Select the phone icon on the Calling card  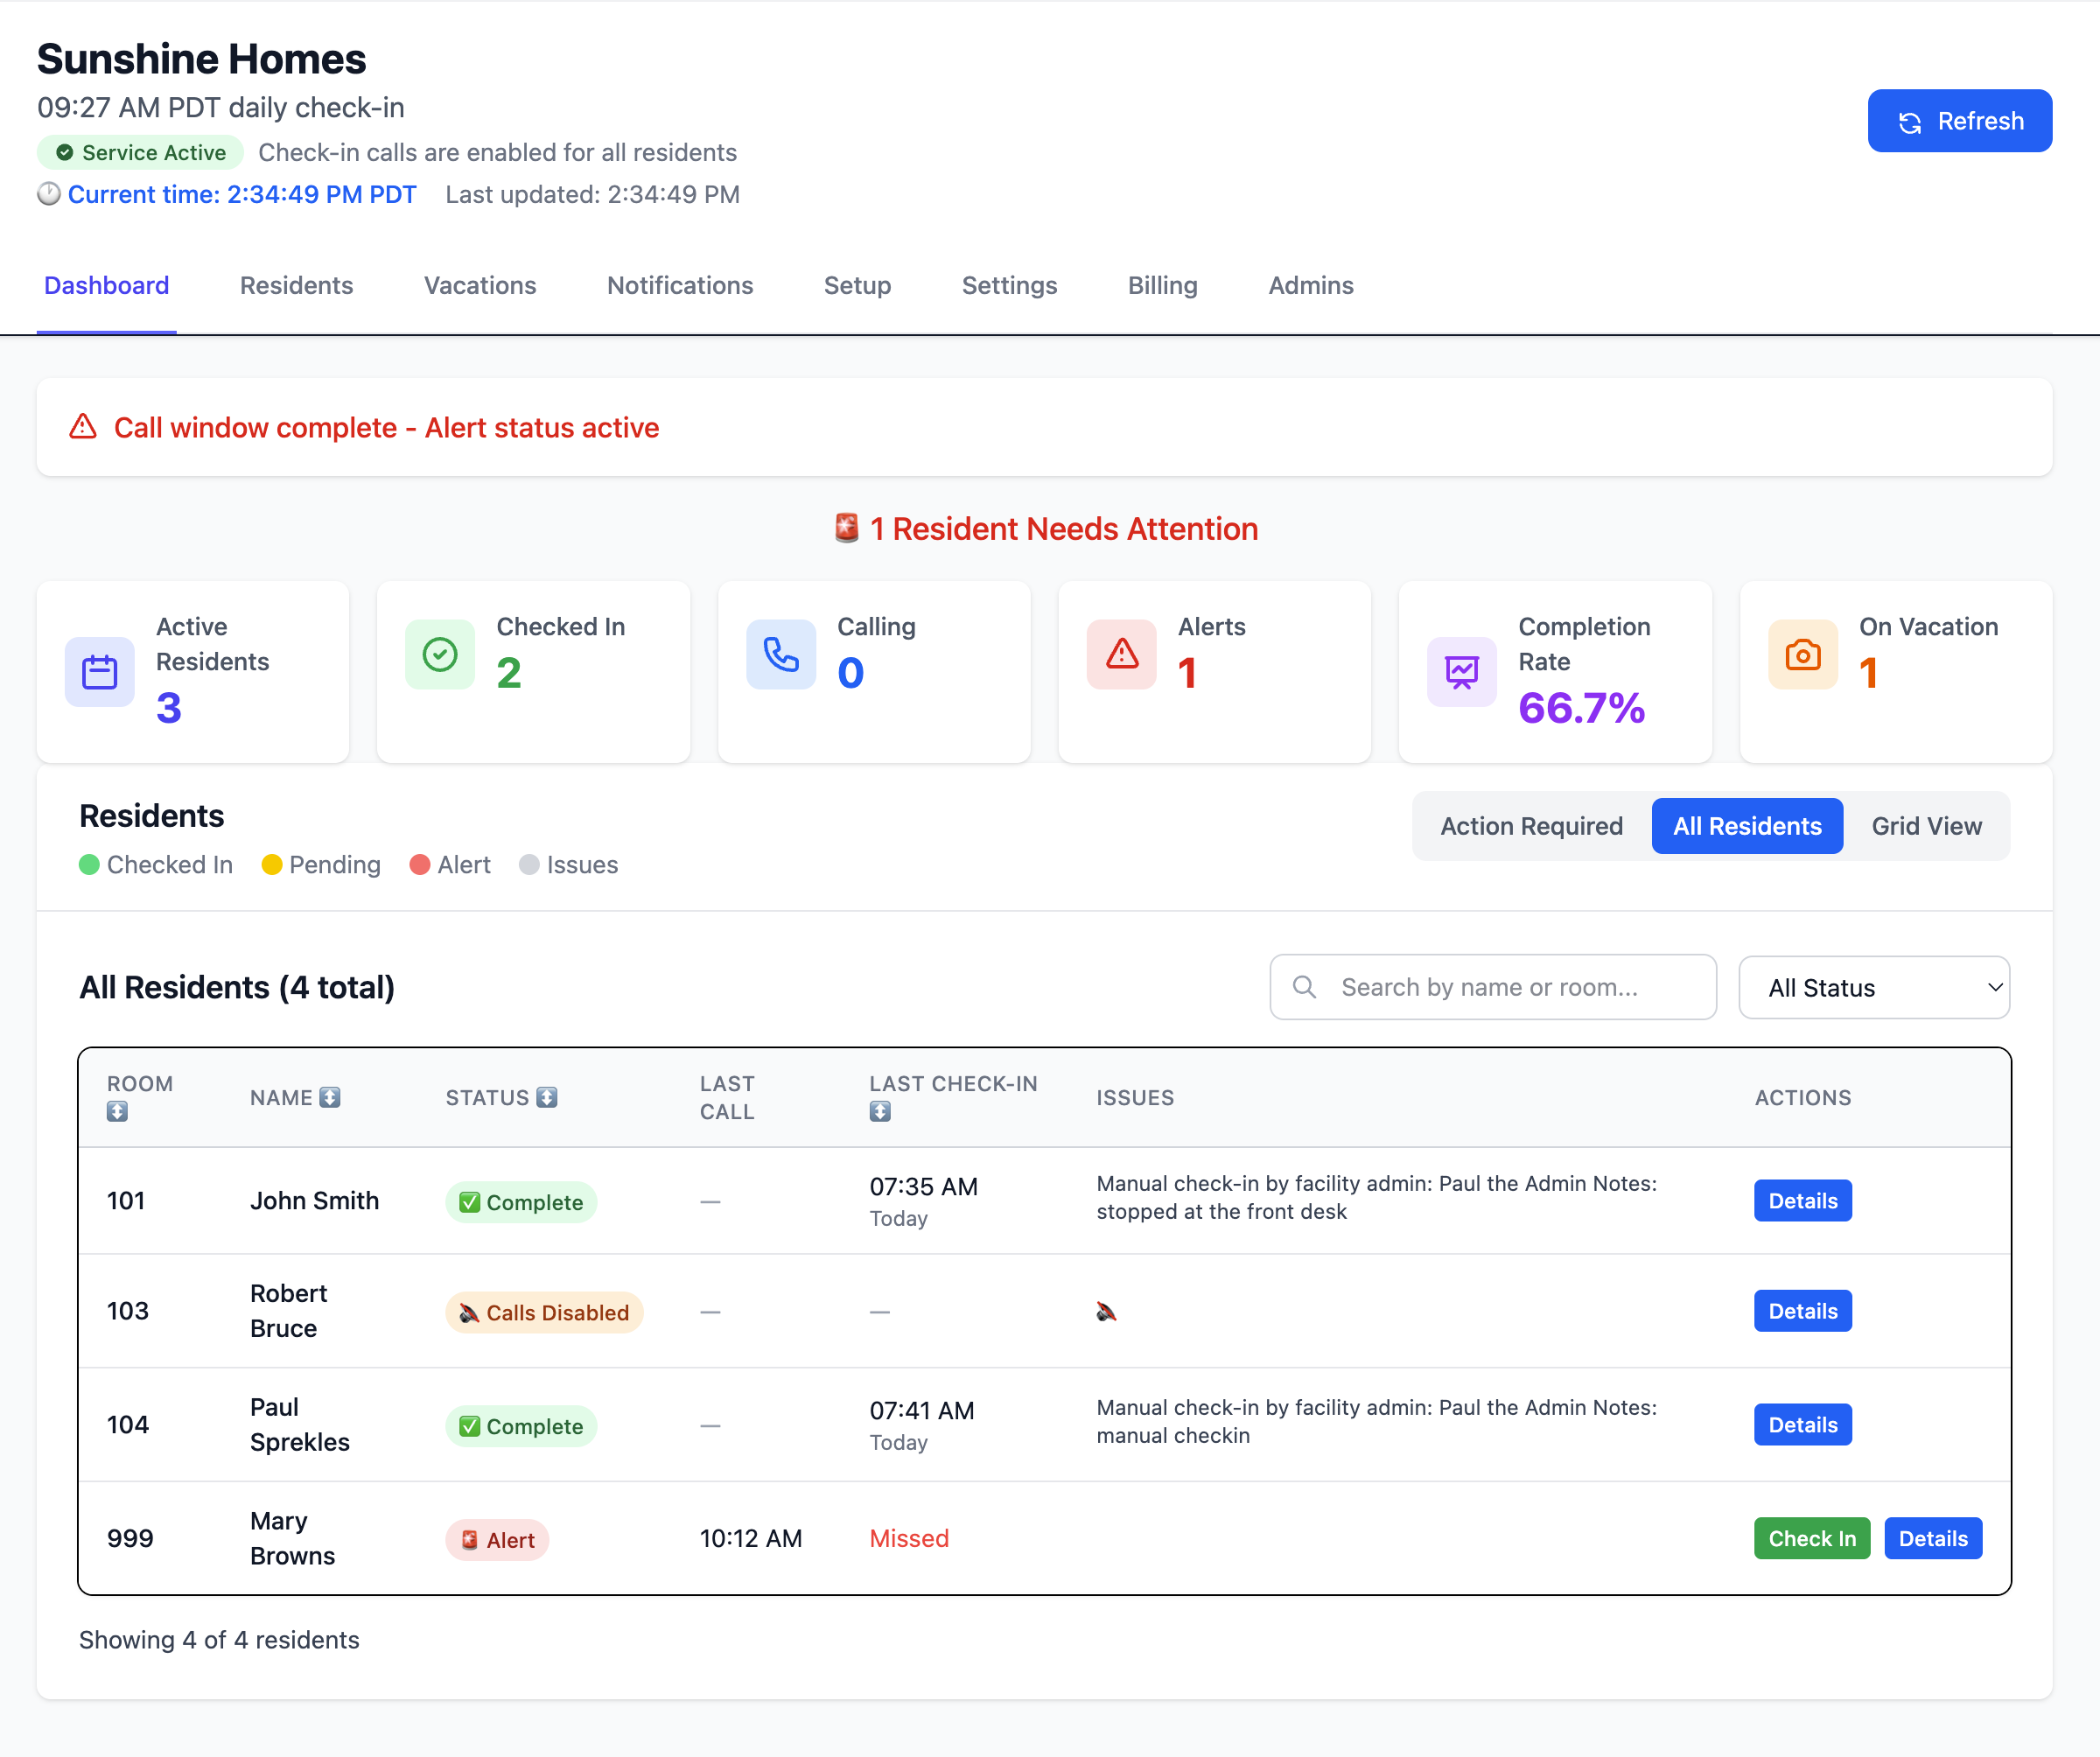point(780,656)
